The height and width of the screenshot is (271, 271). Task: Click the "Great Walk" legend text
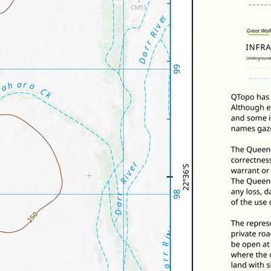pyautogui.click(x=259, y=31)
